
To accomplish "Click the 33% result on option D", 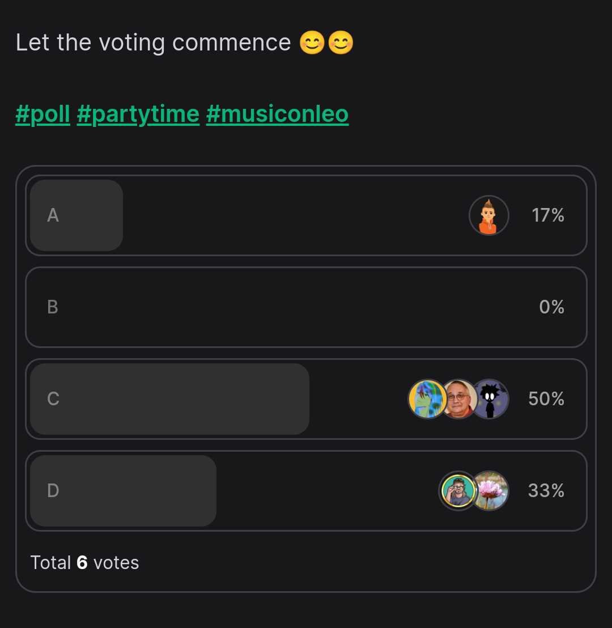I will coord(546,491).
